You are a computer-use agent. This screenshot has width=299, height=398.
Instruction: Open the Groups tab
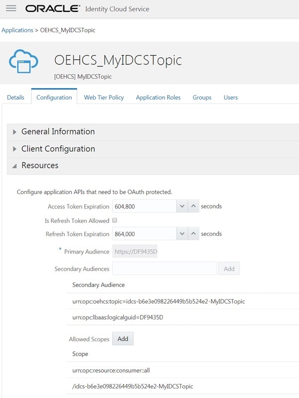coord(202,98)
